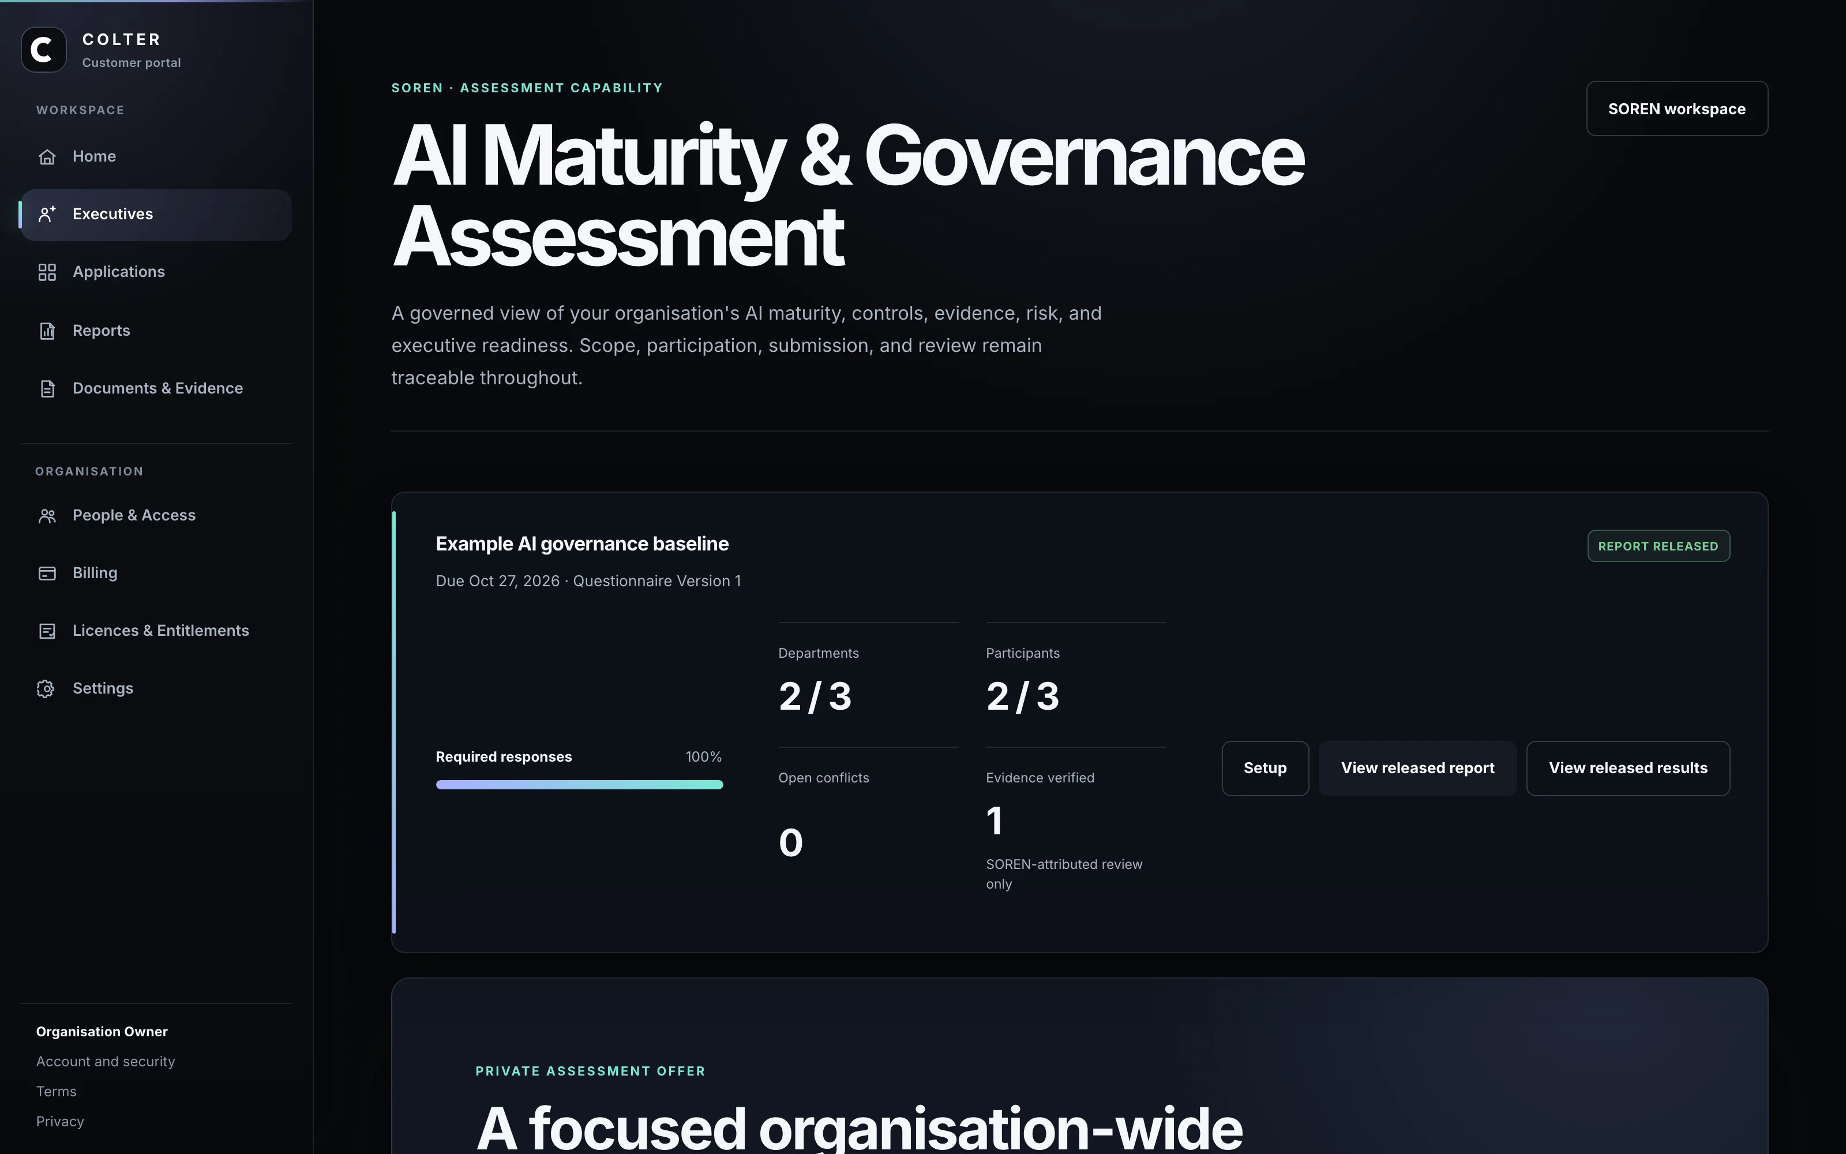The height and width of the screenshot is (1154, 1846).
Task: Click the Example AI governance baseline title
Action: point(582,544)
